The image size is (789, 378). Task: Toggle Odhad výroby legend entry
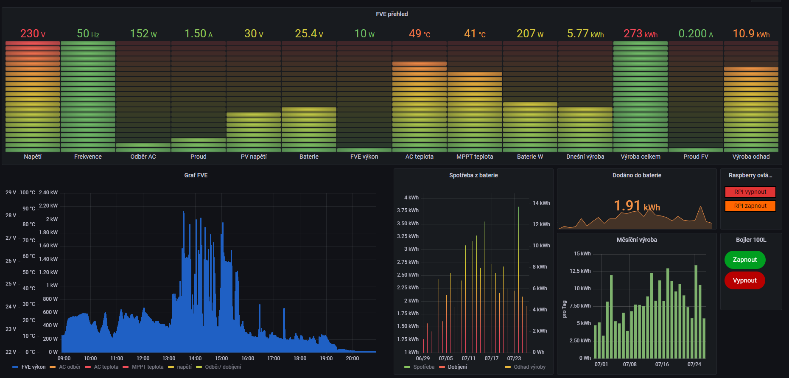click(x=529, y=367)
